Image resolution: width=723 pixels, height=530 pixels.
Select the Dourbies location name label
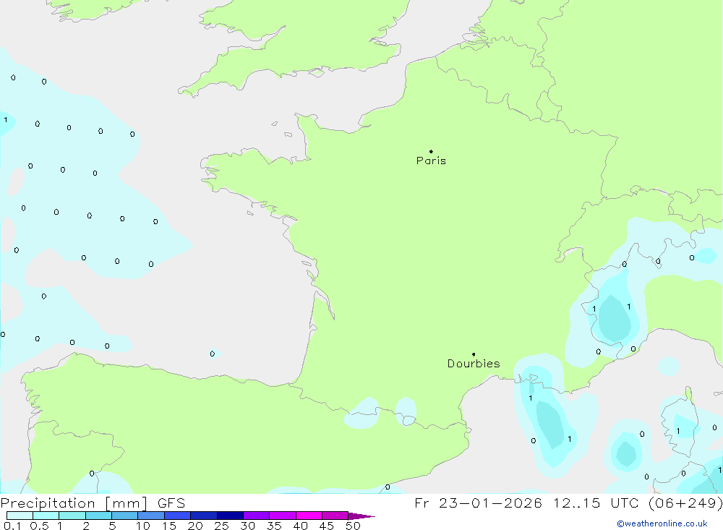pos(474,364)
